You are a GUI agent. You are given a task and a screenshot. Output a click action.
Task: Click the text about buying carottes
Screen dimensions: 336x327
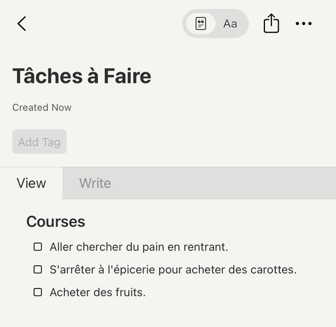173,270
